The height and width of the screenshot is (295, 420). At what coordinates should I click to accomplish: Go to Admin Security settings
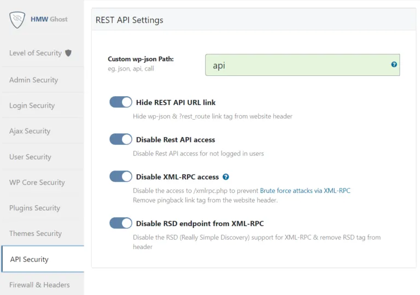(33, 80)
